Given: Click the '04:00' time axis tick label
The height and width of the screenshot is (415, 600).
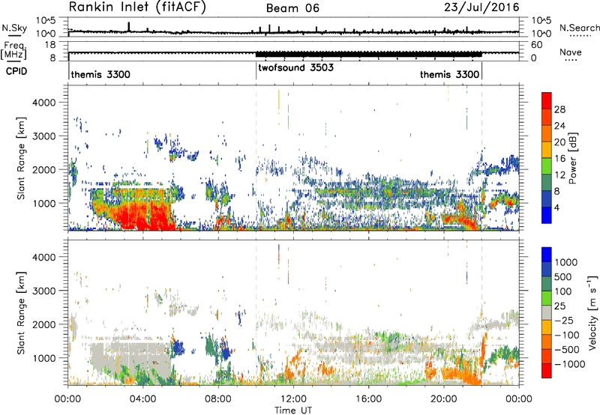Looking at the screenshot, I should tap(142, 399).
